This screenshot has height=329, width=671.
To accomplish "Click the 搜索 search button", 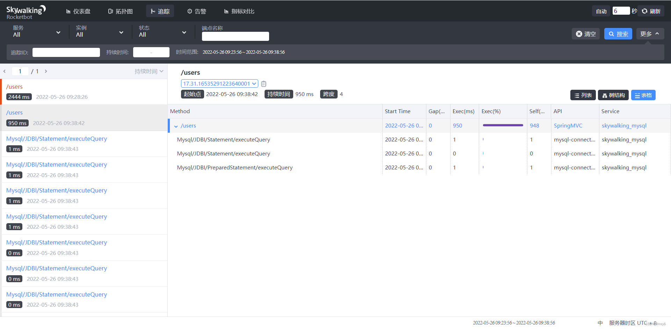I will pyautogui.click(x=618, y=34).
